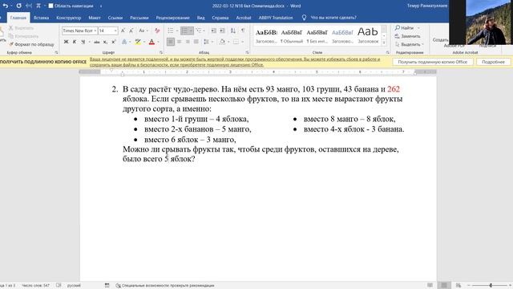Viewport: 513px width, 289px height.
Task: Center the text
Action: [x=179, y=42]
